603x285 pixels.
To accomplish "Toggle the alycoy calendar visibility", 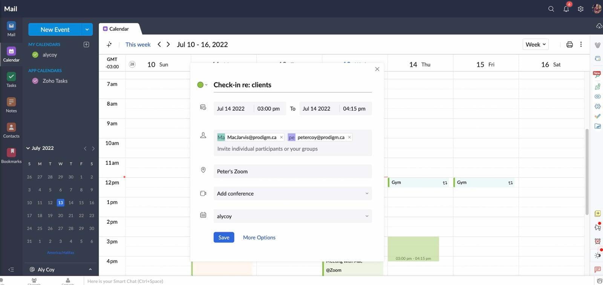I will [35, 55].
